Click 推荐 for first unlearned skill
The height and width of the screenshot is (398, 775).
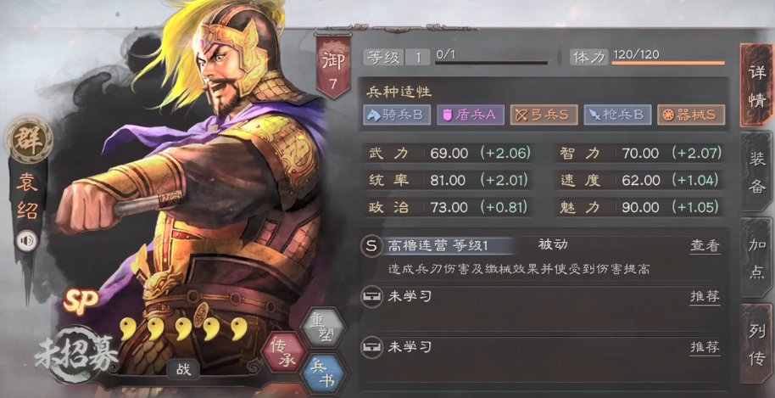[705, 297]
